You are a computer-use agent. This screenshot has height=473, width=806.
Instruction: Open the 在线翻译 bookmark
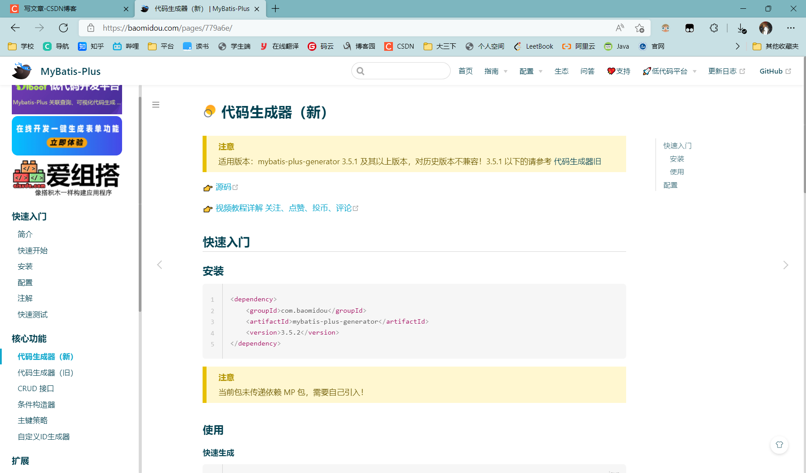[279, 46]
